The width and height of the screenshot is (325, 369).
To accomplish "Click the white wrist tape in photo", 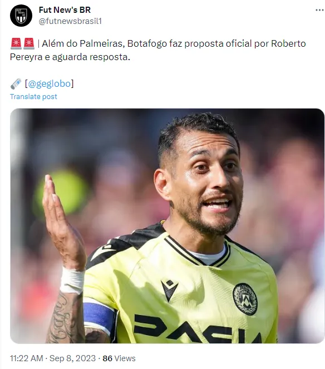I will tap(72, 281).
